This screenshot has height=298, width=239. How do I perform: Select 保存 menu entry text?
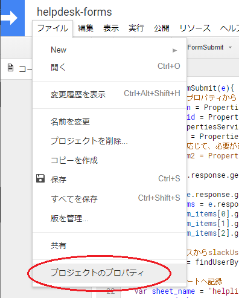click(x=59, y=180)
